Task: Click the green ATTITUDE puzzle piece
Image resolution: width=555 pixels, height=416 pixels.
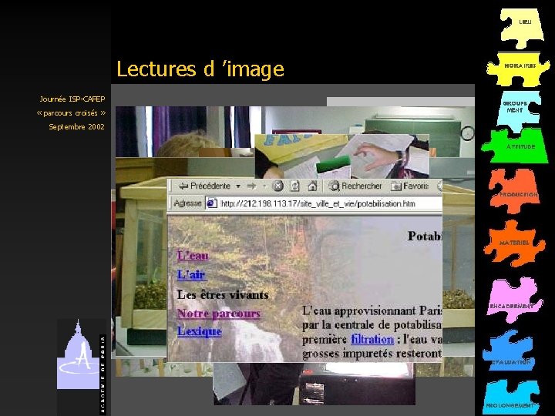Action: click(x=516, y=146)
